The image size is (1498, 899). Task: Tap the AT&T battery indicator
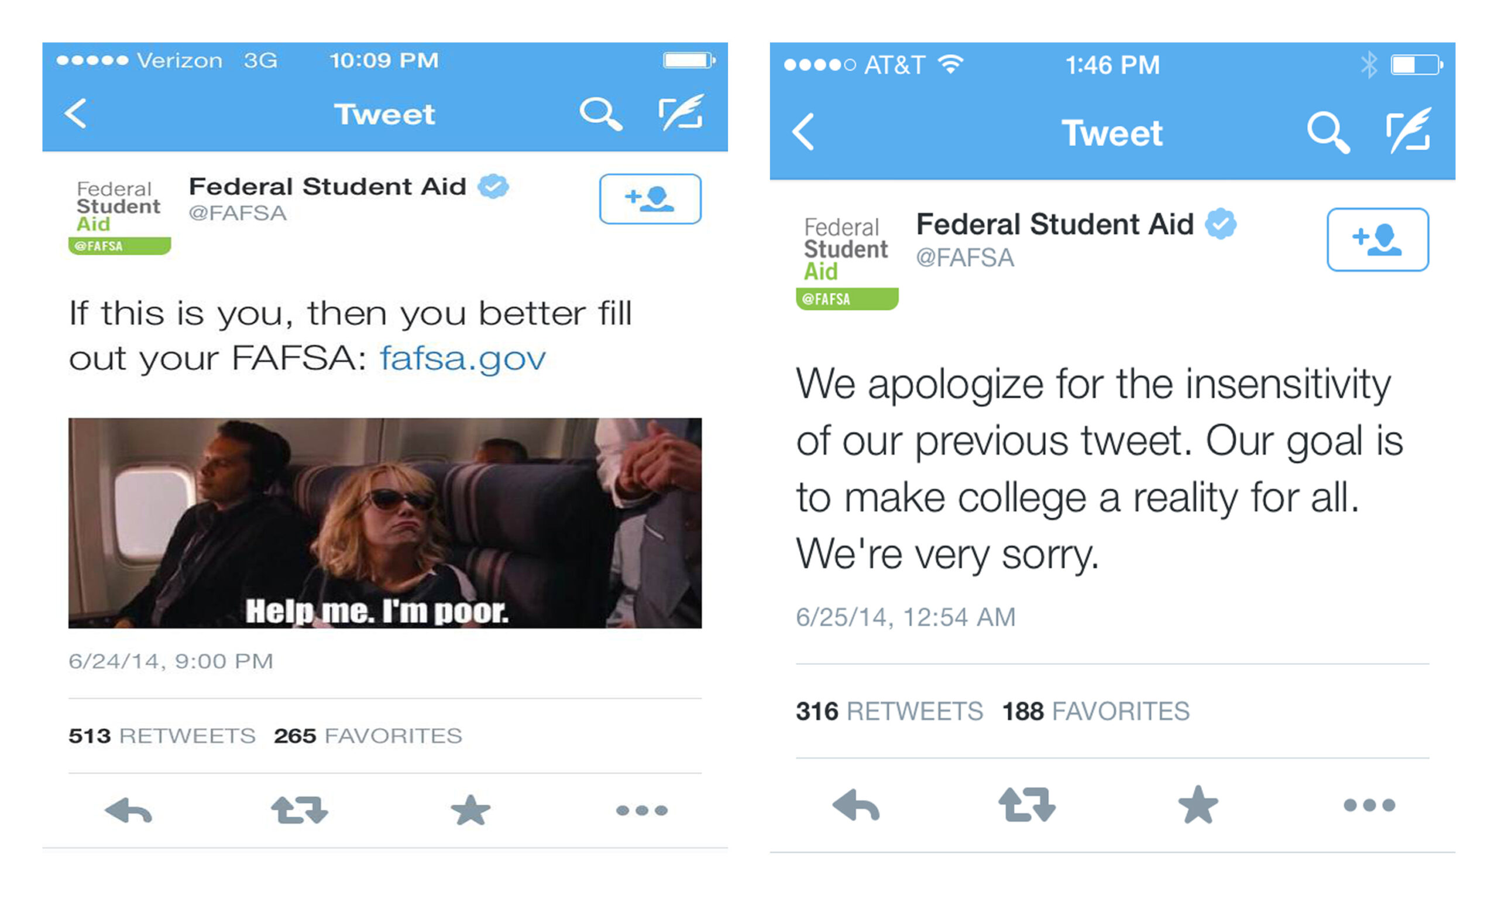coord(1415,64)
